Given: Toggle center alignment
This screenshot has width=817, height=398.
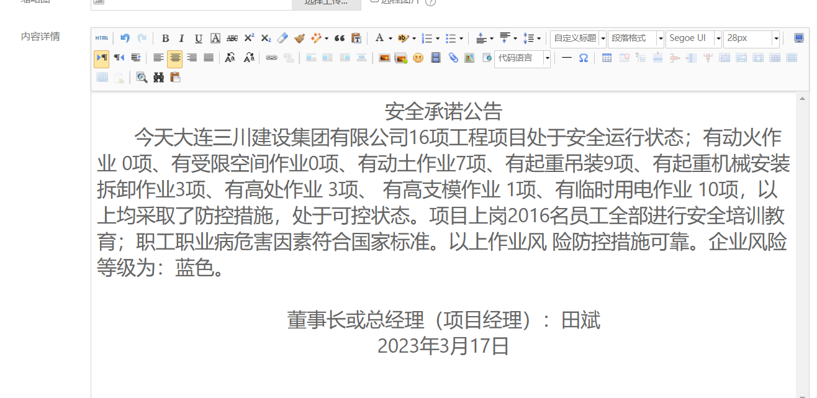Looking at the screenshot, I should [x=175, y=58].
